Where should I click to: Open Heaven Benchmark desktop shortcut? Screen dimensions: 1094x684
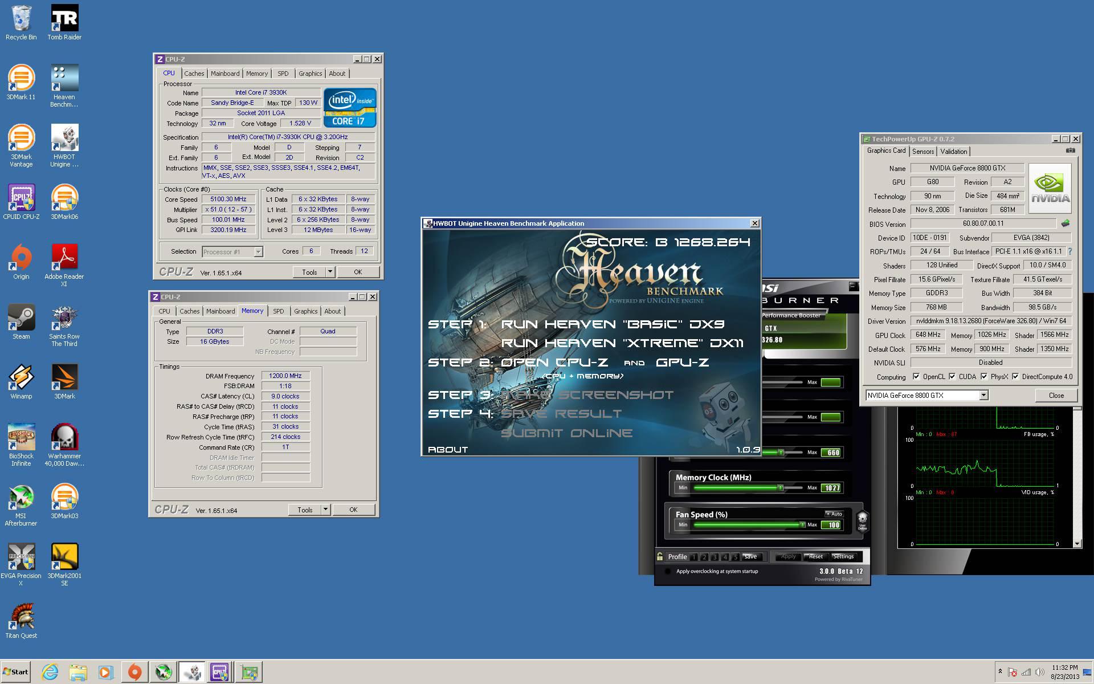click(x=64, y=86)
